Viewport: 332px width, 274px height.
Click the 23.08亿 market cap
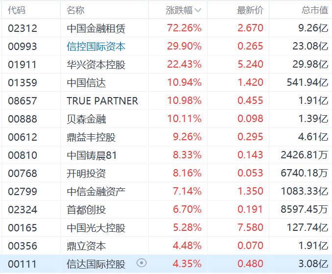pos(310,46)
